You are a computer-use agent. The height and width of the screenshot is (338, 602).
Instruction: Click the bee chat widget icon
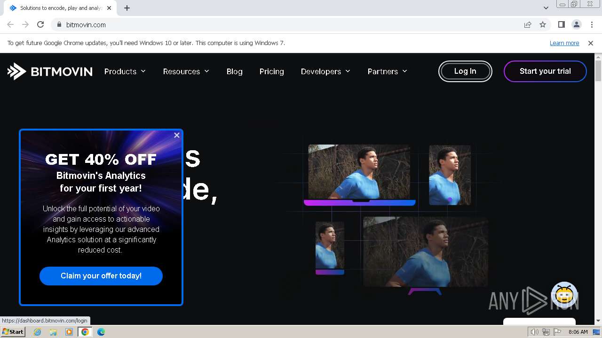(564, 294)
